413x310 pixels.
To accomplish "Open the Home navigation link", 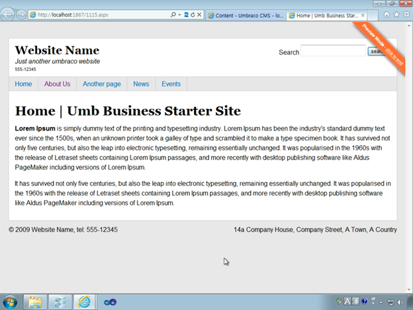I will coord(23,84).
